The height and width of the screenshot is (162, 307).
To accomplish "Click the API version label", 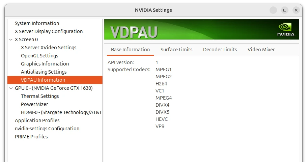I will tap(121, 62).
